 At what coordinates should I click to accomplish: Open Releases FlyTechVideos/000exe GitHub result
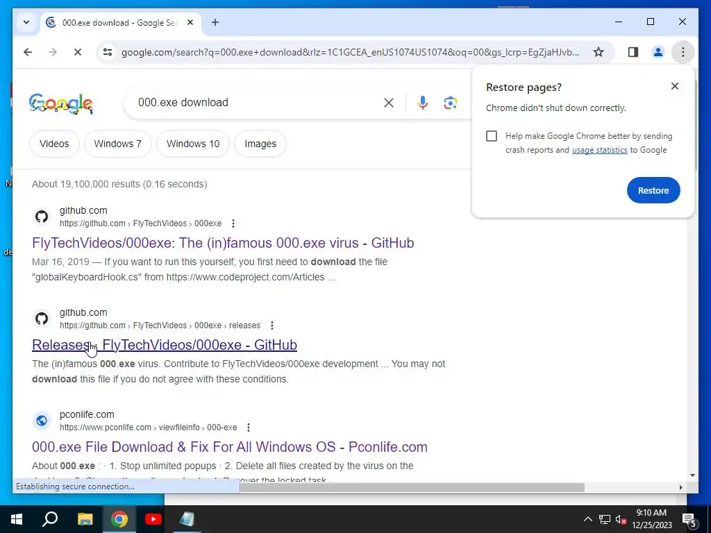[x=165, y=345]
